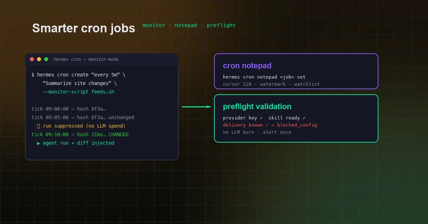The width and height of the screenshot is (428, 224).
Task: Click "preflight" in the green tagline
Action: point(221,25)
